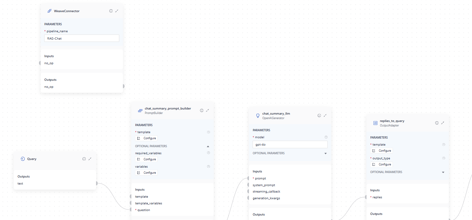Click the system_prompt input connector
The width and height of the screenshot is (472, 220).
248,185
